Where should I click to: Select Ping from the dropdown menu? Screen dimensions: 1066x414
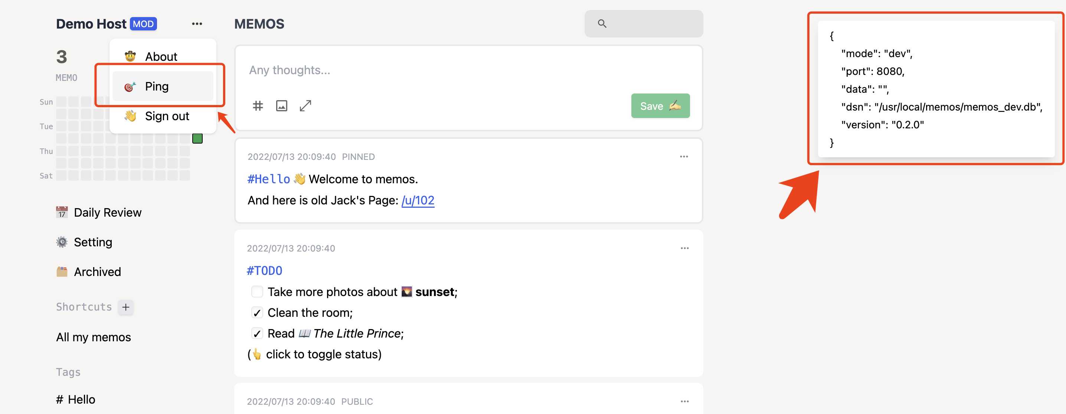pyautogui.click(x=156, y=86)
